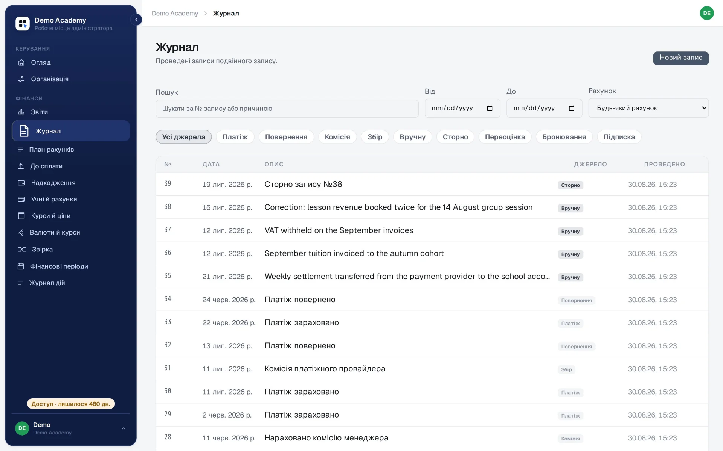Open entry Нараховано комісію менеджера
Image resolution: width=723 pixels, height=451 pixels.
coord(432,438)
